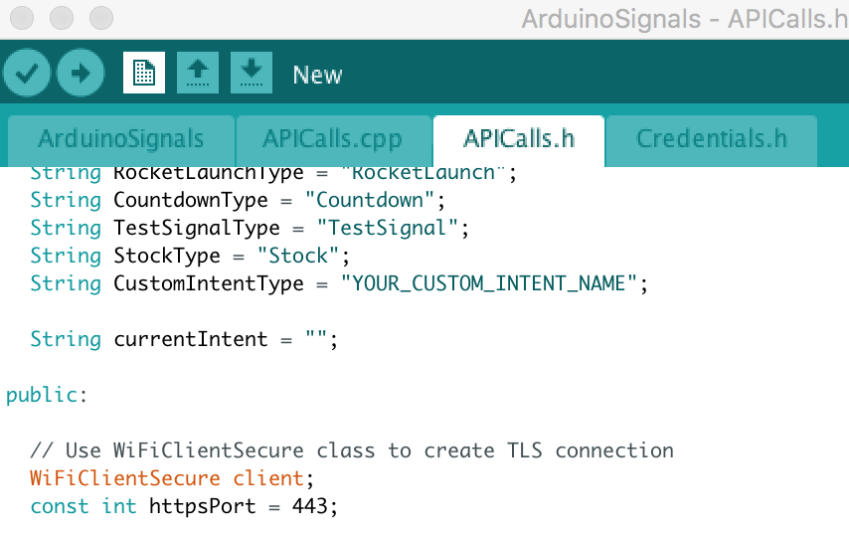Screen dimensions: 849x535
Task: Click the httpsPort variable name
Action: coord(203,507)
